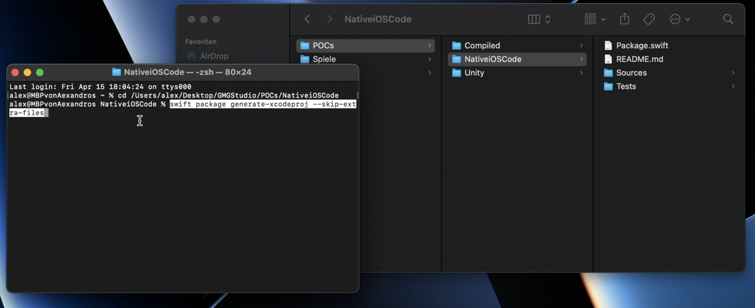Minimize the Terminal window
755x308 pixels.
(x=27, y=72)
